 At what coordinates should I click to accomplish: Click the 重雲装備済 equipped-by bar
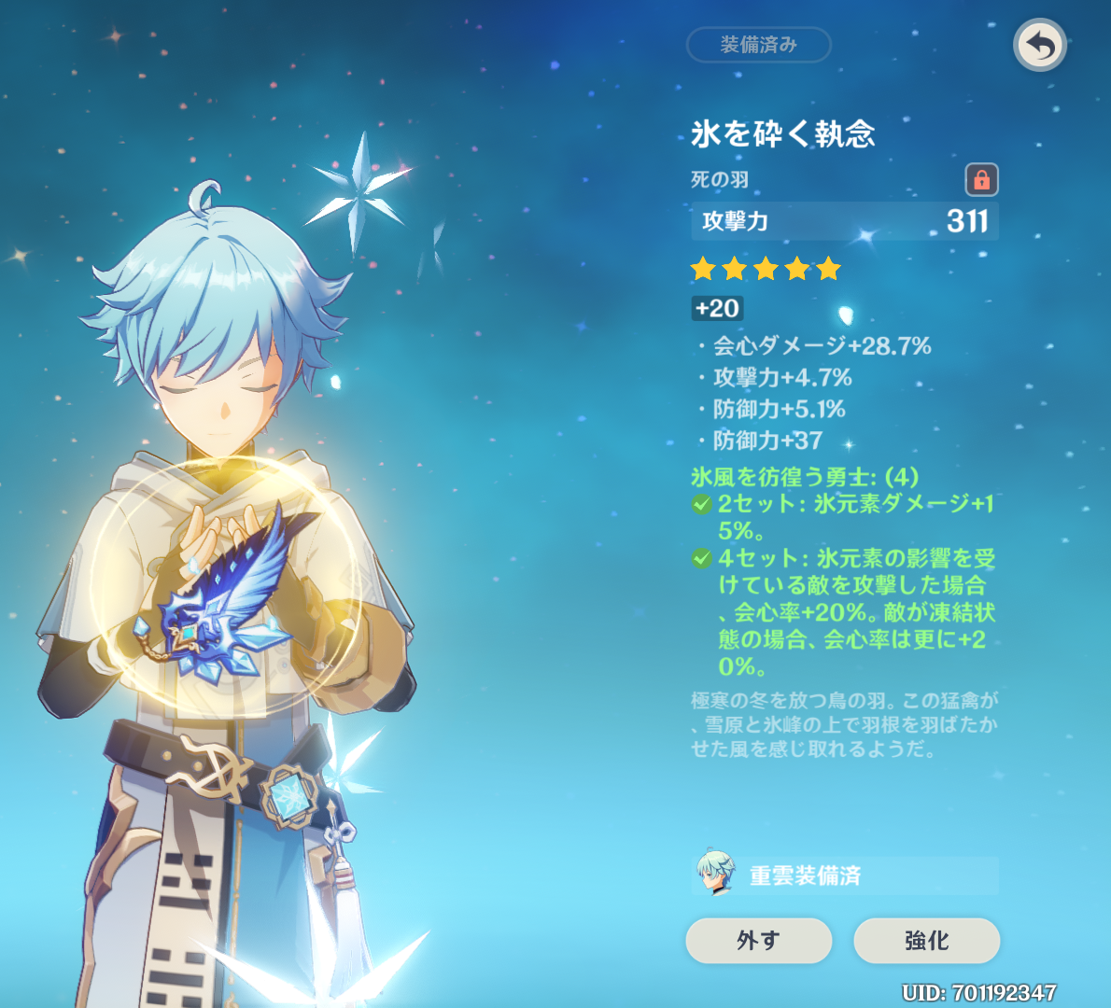tap(845, 875)
